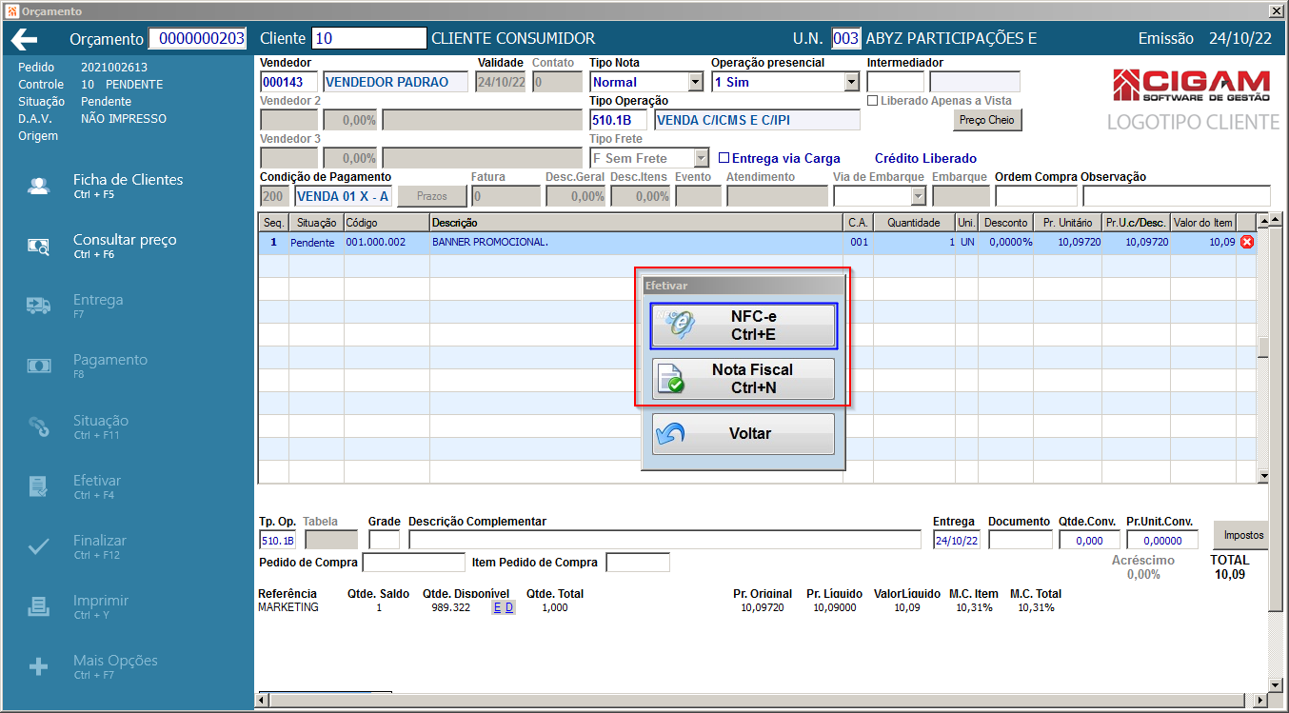Click the Descrição column header

click(636, 223)
